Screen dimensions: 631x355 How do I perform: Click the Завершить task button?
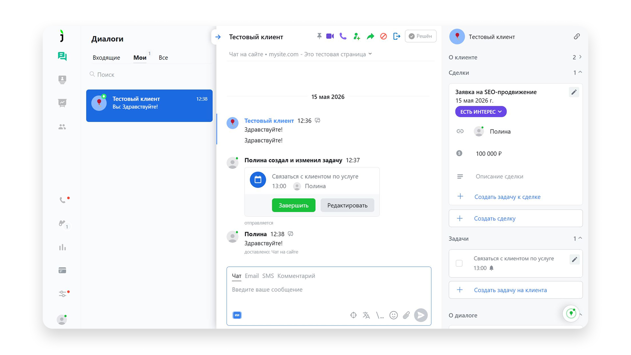(293, 205)
